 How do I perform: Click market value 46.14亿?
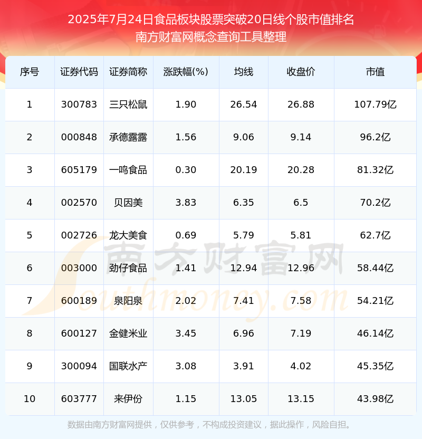coord(375,333)
